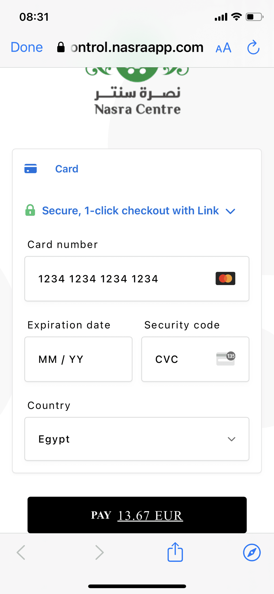
Task: Open the AA text size menu
Action: [223, 48]
